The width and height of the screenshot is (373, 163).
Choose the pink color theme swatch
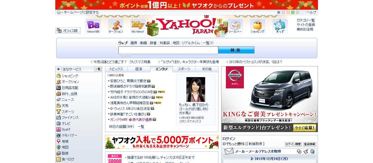pyautogui.click(x=283, y=12)
